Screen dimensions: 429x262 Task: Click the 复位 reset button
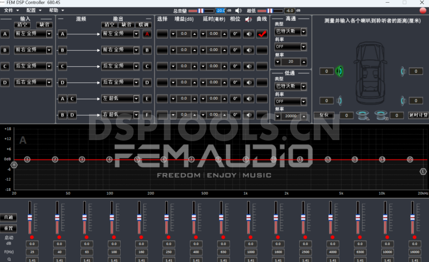click(324, 115)
